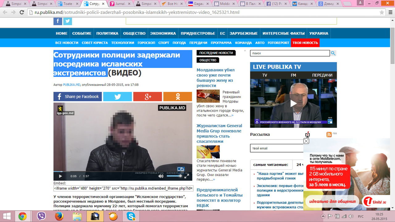Switch to the Jurnal browser tab
This screenshot has height=222, width=395.
(121, 4)
